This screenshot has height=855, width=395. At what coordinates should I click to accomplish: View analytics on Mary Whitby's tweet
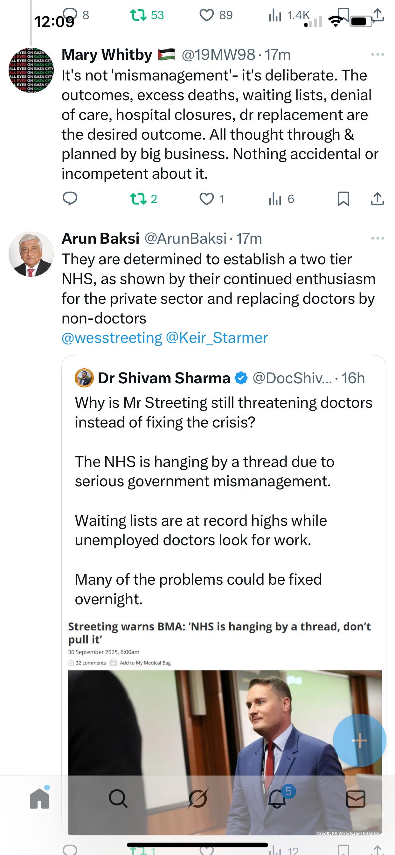[275, 199]
